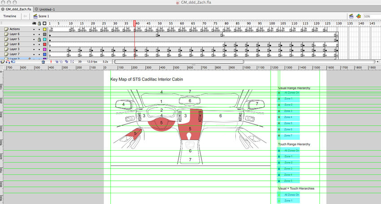This screenshot has width=381, height=204.
Task: Click the Timeline toggle button
Action: [10, 16]
